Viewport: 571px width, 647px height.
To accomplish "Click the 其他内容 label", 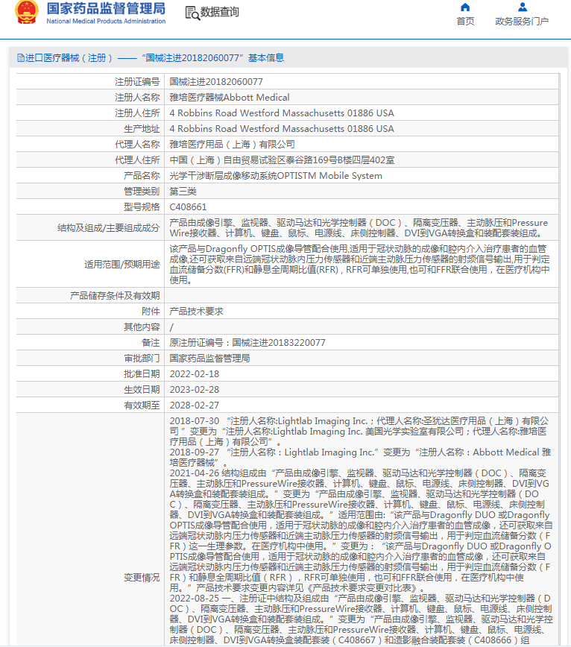I will (x=142, y=327).
